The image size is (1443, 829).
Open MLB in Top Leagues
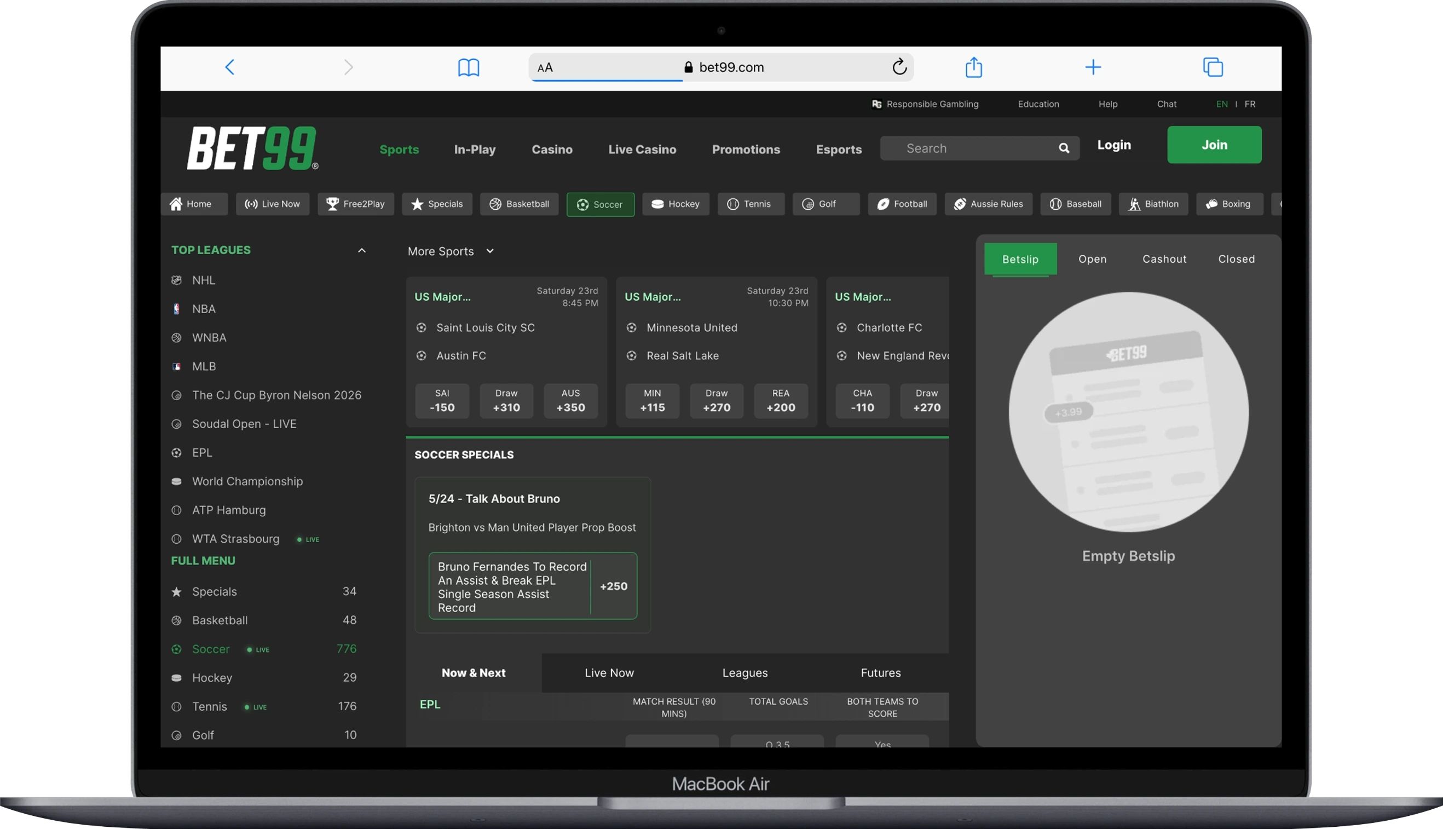click(204, 366)
